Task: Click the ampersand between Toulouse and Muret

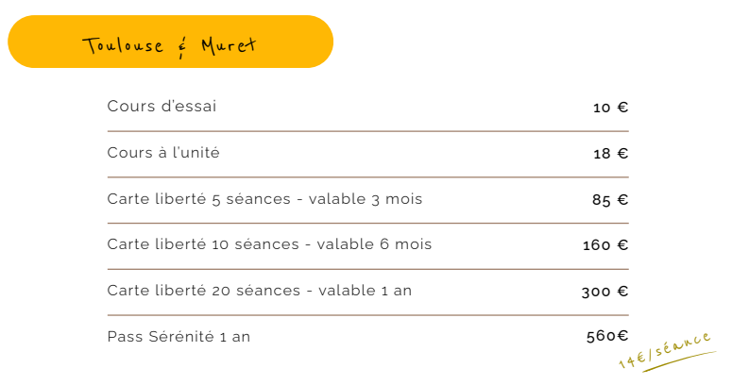Action: coord(182,48)
